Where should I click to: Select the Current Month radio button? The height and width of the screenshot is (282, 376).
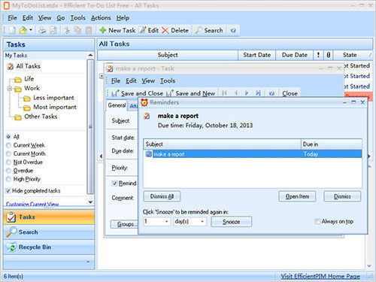coord(8,153)
